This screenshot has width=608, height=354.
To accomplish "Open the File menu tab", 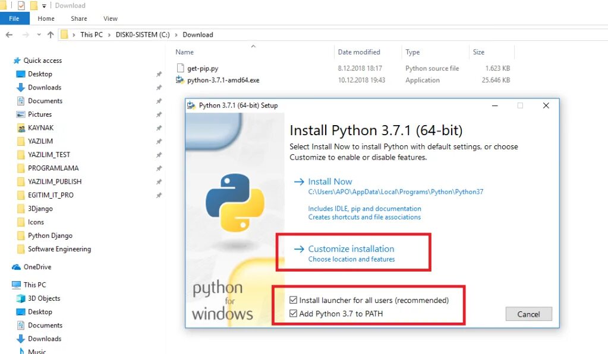I will pos(14,18).
